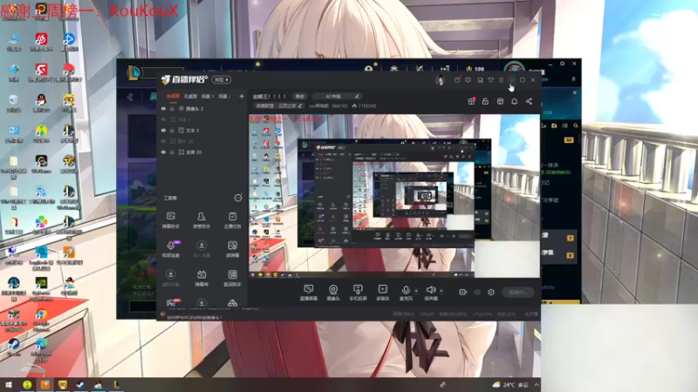Show the hidden 图片 33 source
The image size is (698, 392).
click(163, 141)
